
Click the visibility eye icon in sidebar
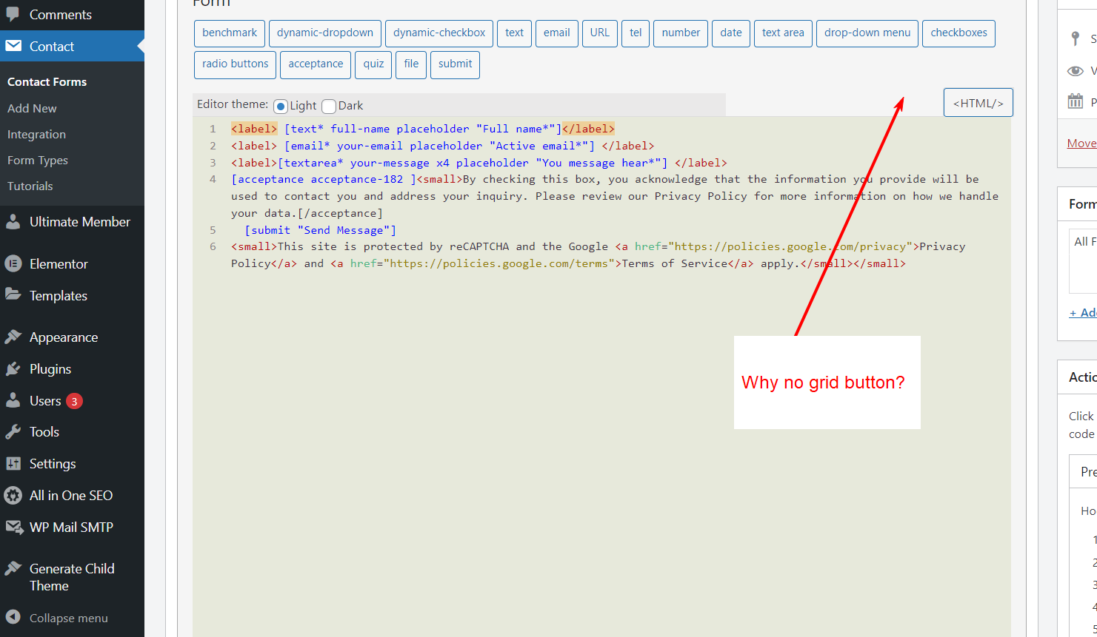[1076, 71]
